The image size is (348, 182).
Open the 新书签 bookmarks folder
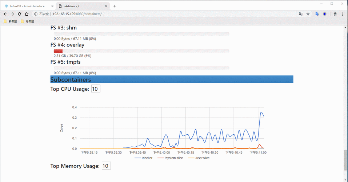[10, 21]
